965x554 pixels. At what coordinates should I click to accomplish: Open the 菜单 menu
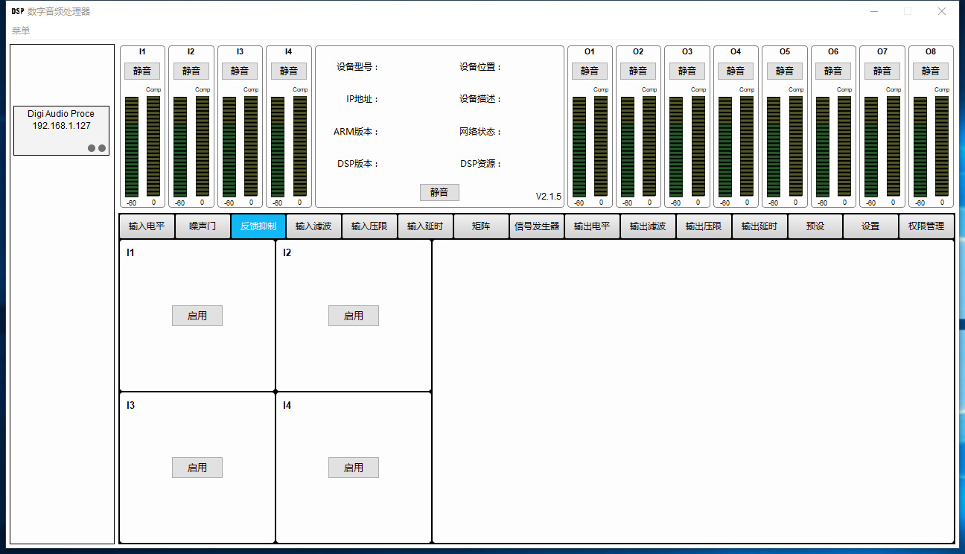(x=21, y=31)
